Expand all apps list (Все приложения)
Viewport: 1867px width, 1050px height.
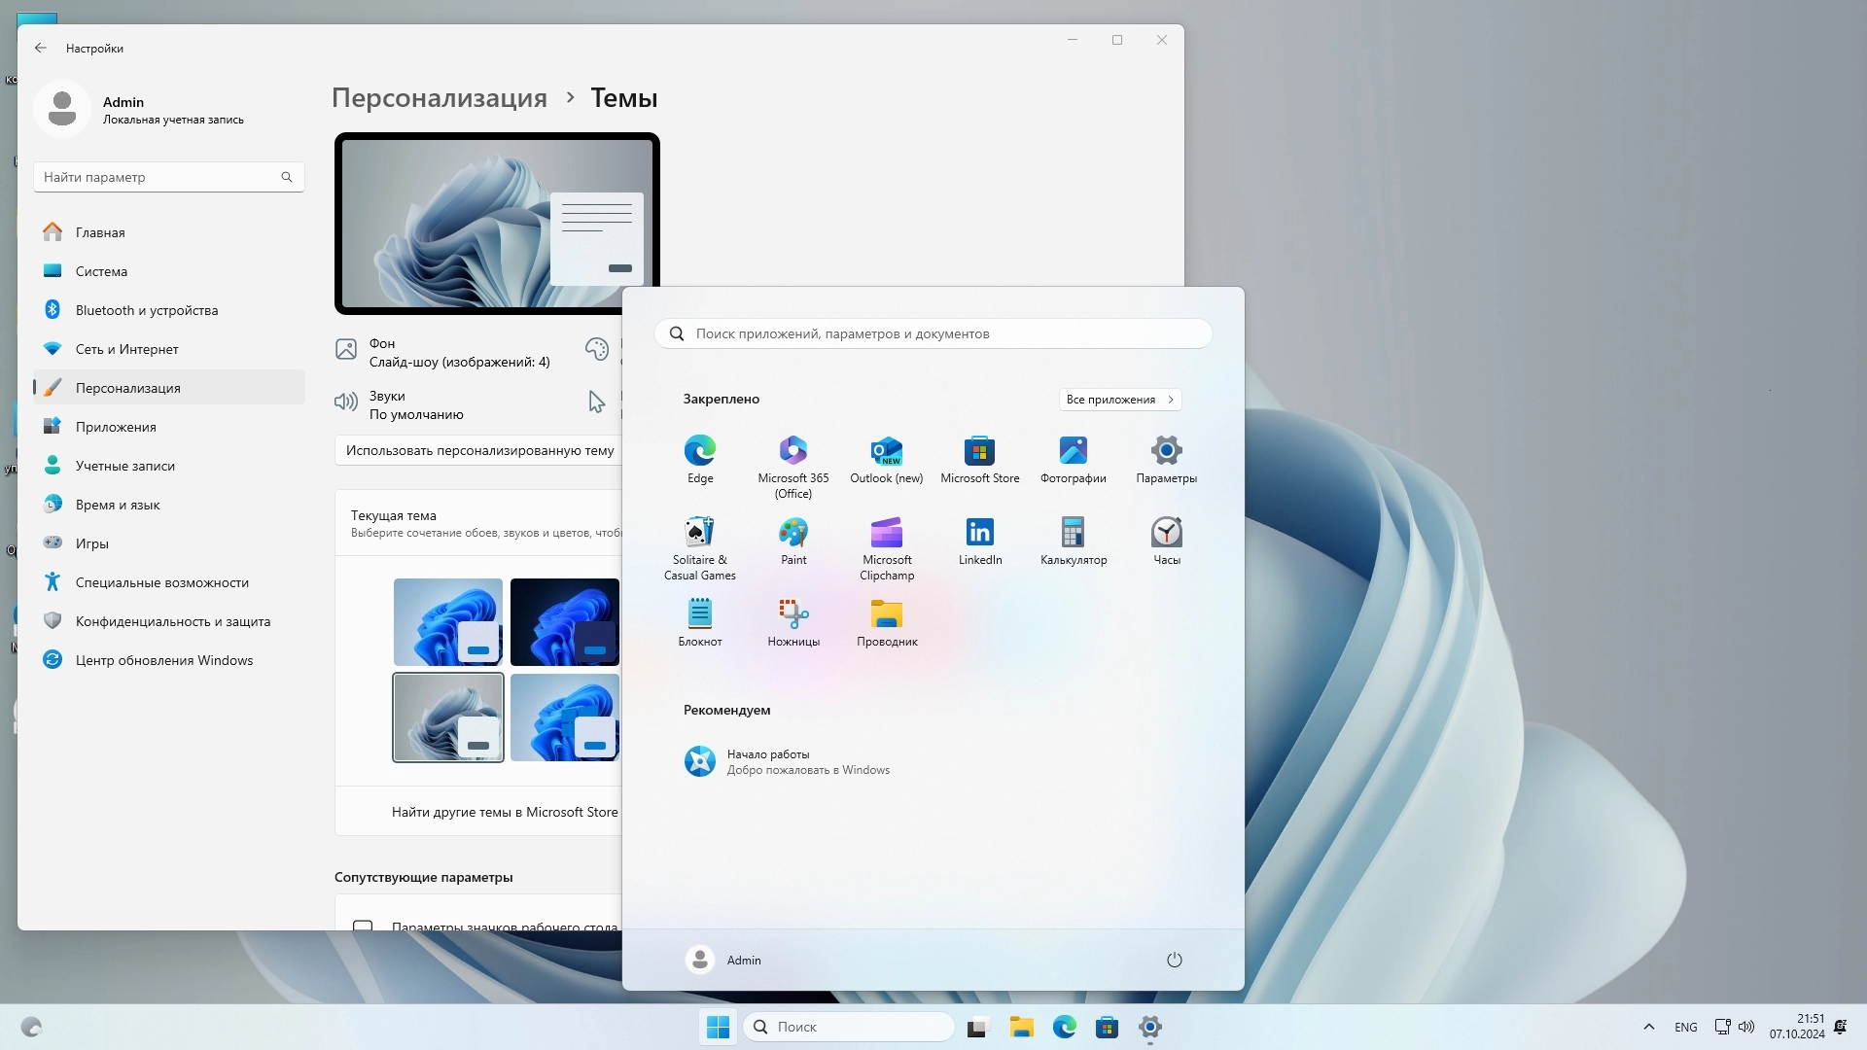pos(1119,400)
